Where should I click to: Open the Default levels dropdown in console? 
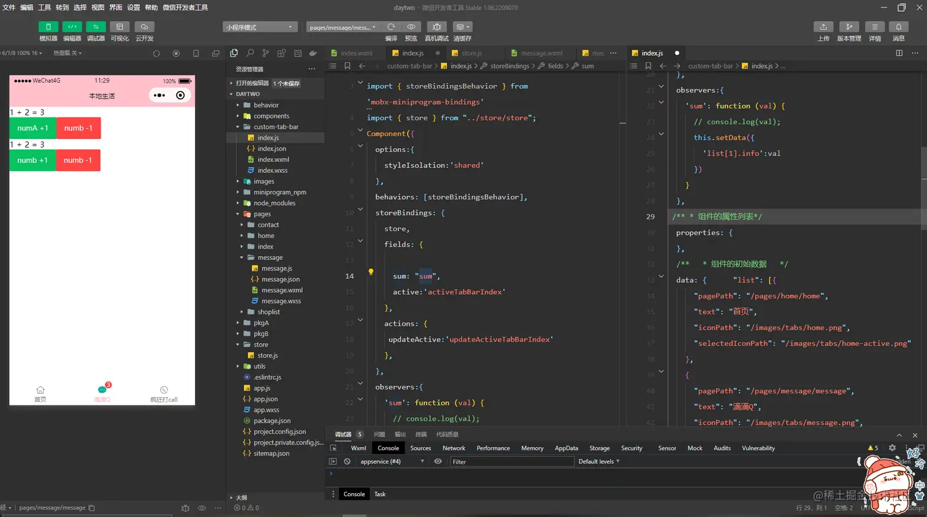(599, 461)
